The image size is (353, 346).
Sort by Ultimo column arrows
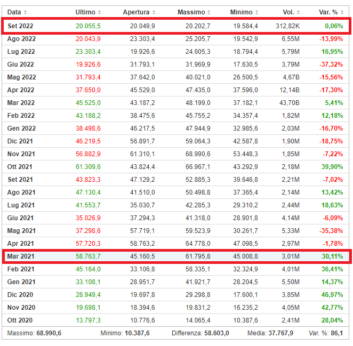click(99, 12)
